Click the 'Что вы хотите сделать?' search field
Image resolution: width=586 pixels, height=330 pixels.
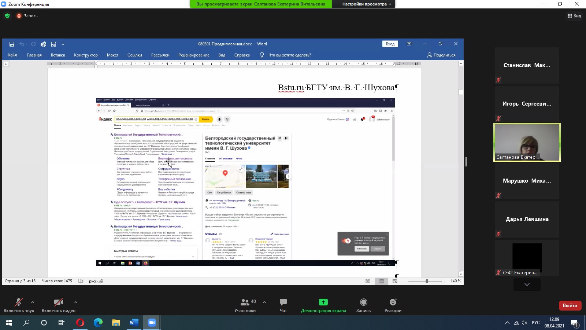[289, 55]
